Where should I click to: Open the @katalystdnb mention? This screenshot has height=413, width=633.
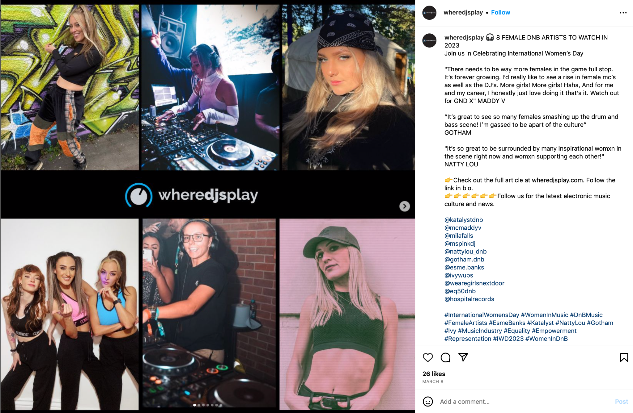coord(463,220)
